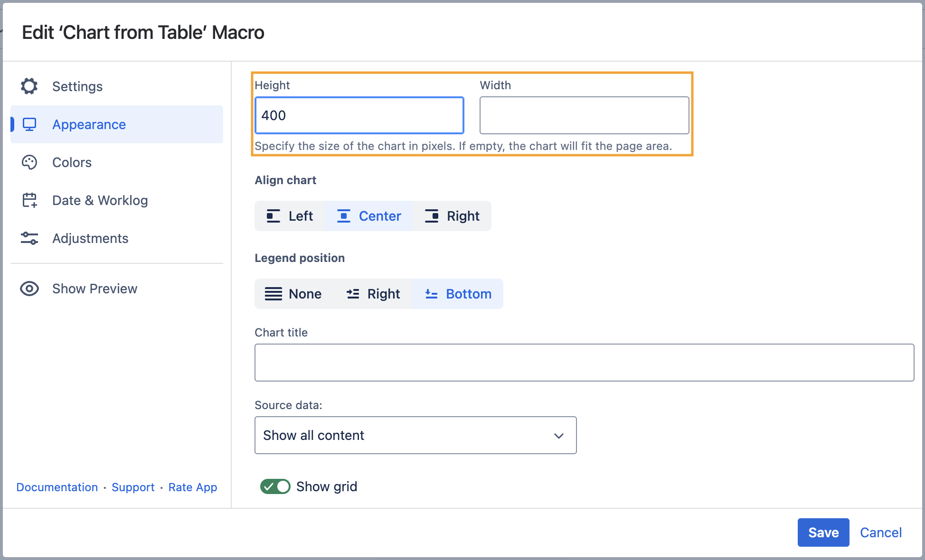Viewport: 925px width, 560px height.
Task: Choose Bottom legend position
Action: (x=458, y=294)
